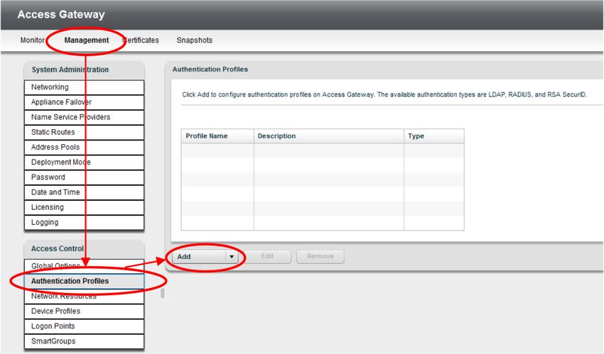The height and width of the screenshot is (354, 604).
Task: Go to the Snapshots tab
Action: [x=194, y=40]
